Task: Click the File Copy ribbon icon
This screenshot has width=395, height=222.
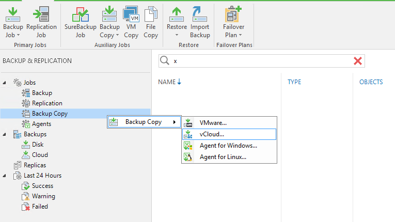Action: [151, 14]
